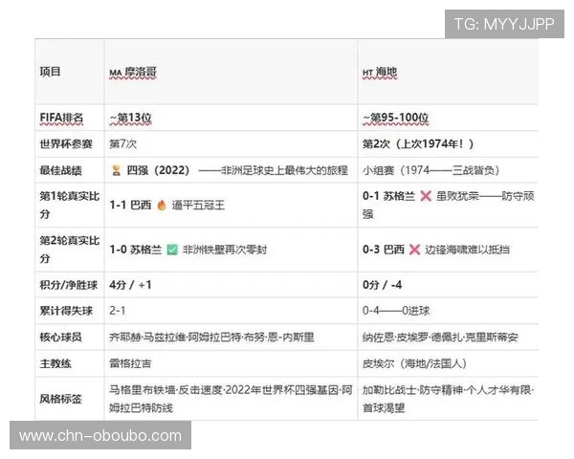The image size is (574, 459).
Task: Click the green checkmark after 1-0 苏格兰
Action: click(172, 250)
